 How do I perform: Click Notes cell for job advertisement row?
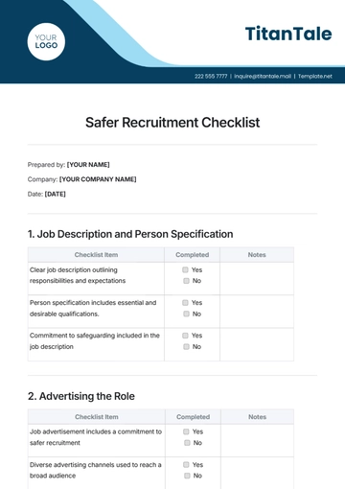pos(257,440)
